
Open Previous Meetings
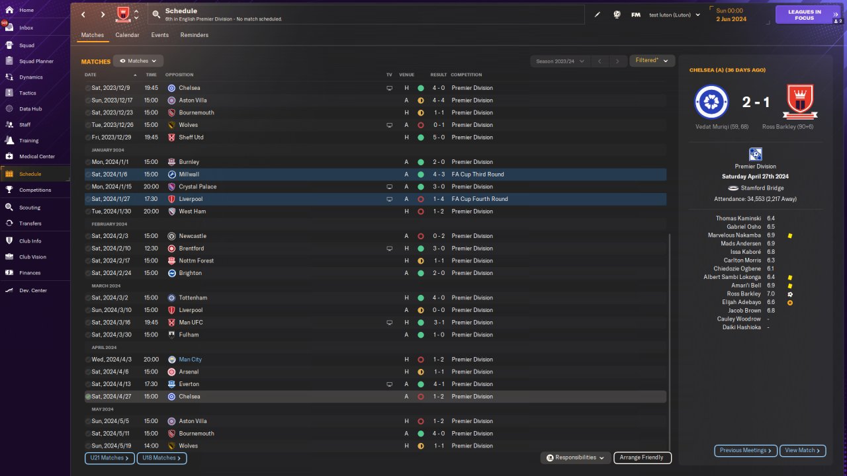[746, 450]
